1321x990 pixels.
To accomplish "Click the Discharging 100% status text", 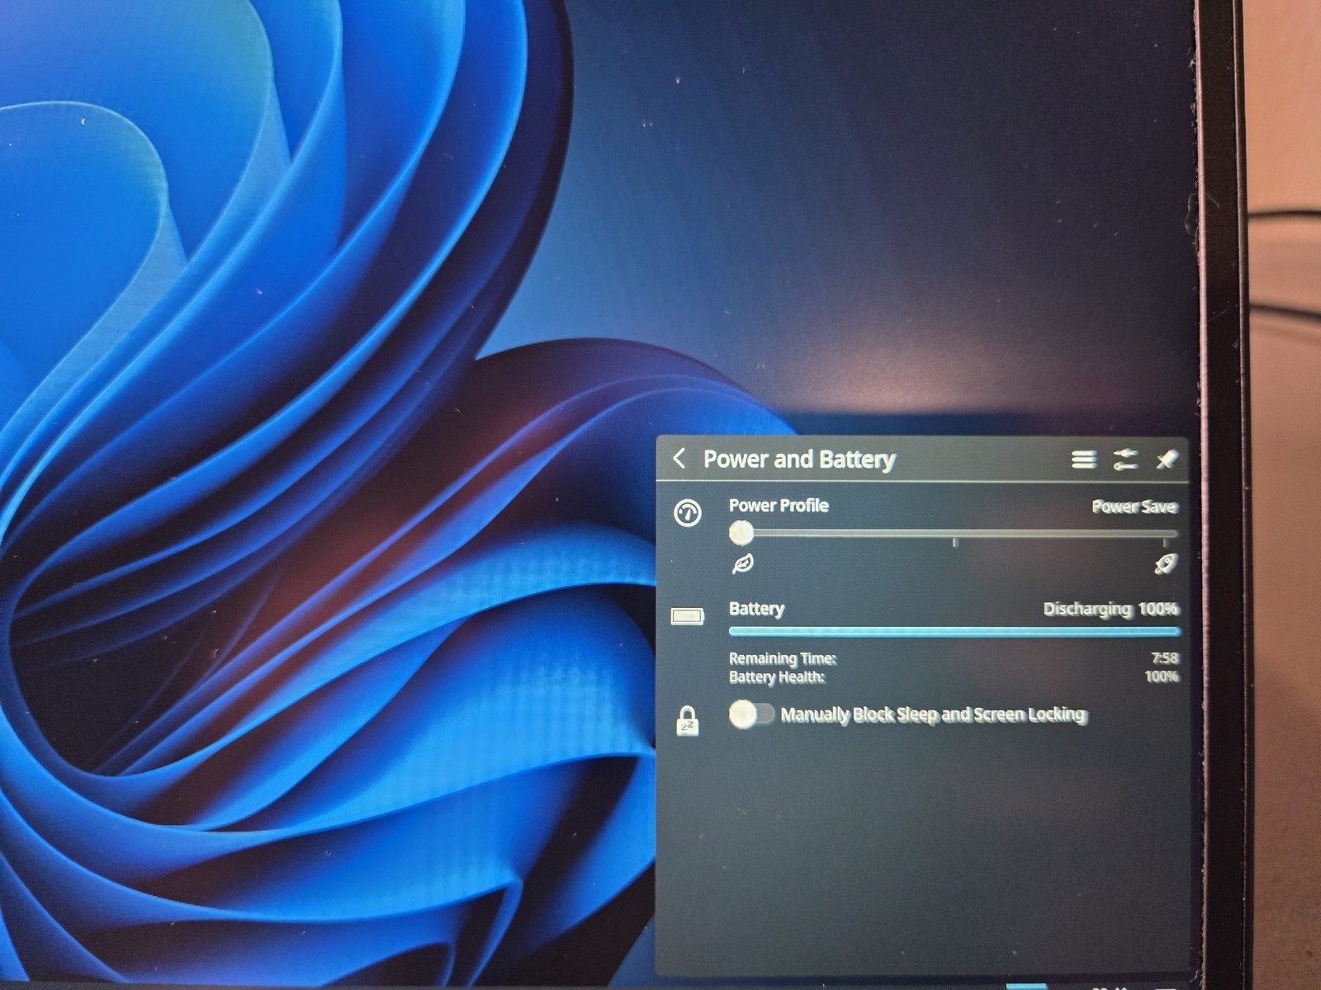I will click(x=1110, y=609).
